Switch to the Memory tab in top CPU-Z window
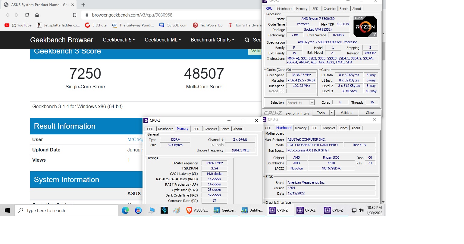The width and height of the screenshot is (464, 244). click(302, 9)
